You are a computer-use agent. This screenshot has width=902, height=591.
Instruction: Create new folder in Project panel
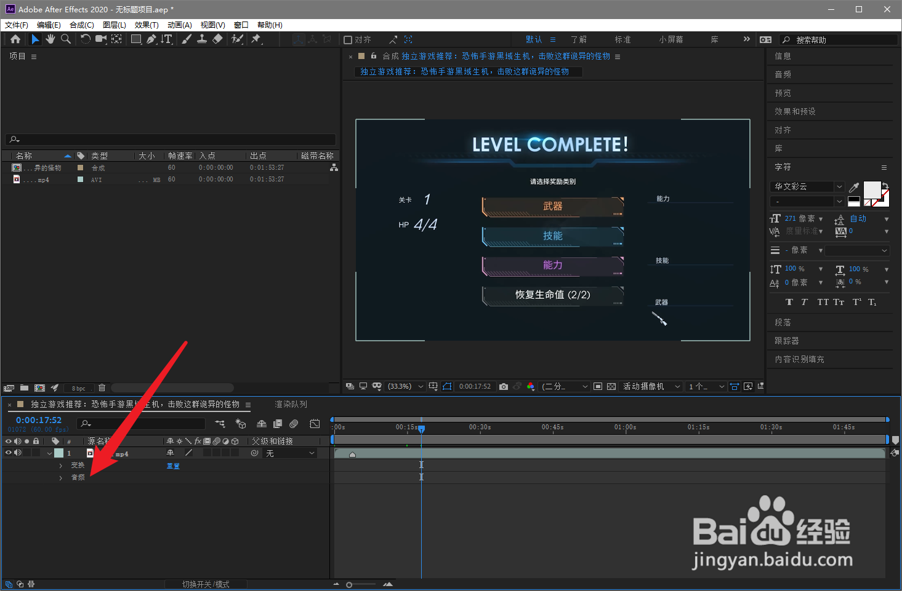pos(24,388)
